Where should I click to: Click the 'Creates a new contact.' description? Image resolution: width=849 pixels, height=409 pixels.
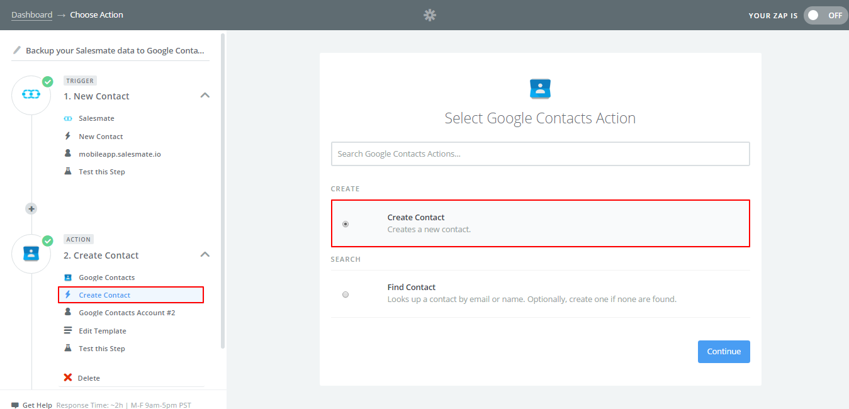(429, 229)
